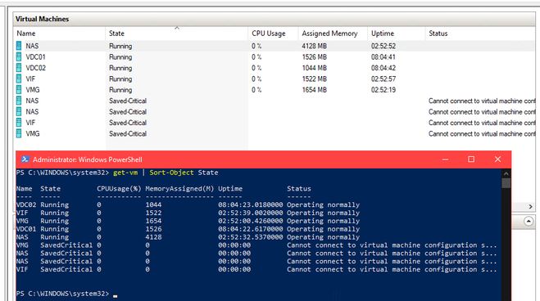Image resolution: width=540 pixels, height=301 pixels.
Task: Click the PowerShell scrollbar up arrow
Action: (506, 173)
